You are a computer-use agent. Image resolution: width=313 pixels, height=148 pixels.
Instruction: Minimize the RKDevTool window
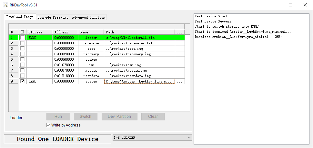click(x=275, y=5)
